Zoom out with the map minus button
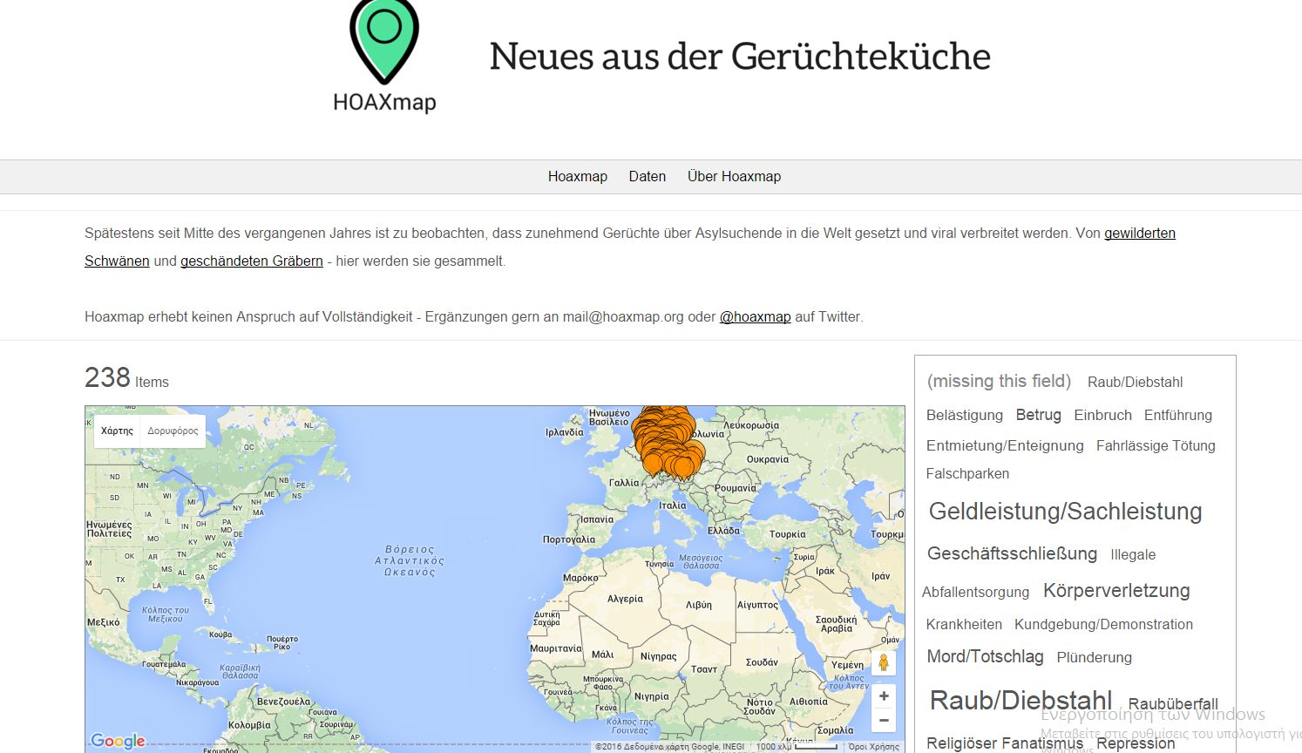 (883, 720)
